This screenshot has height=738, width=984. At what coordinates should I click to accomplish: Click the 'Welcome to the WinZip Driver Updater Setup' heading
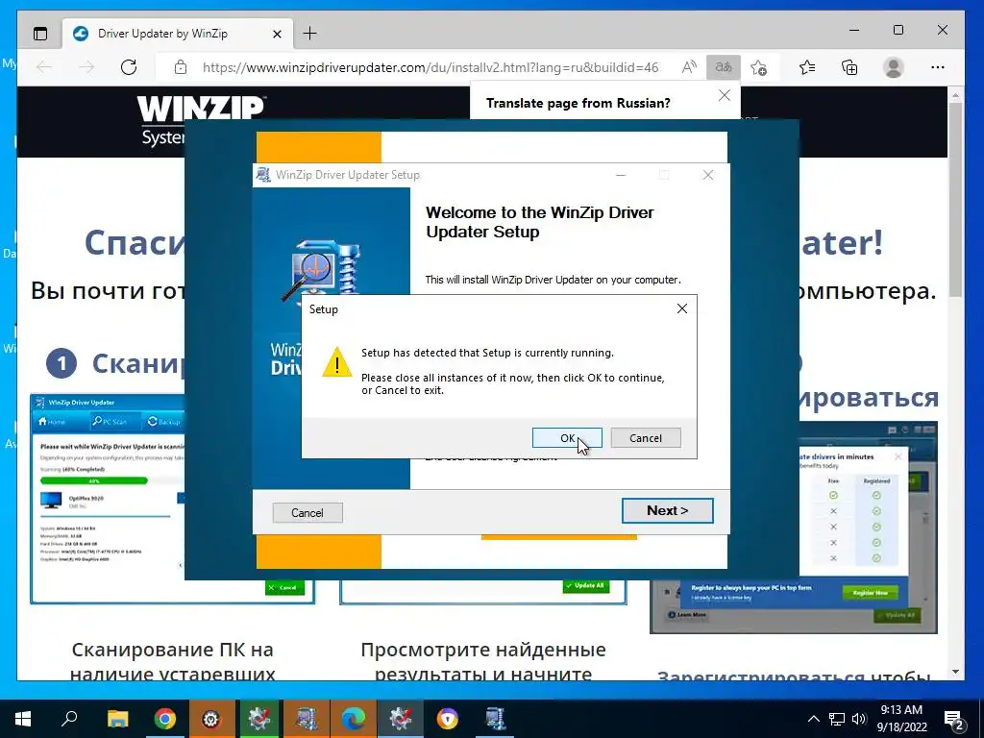540,222
